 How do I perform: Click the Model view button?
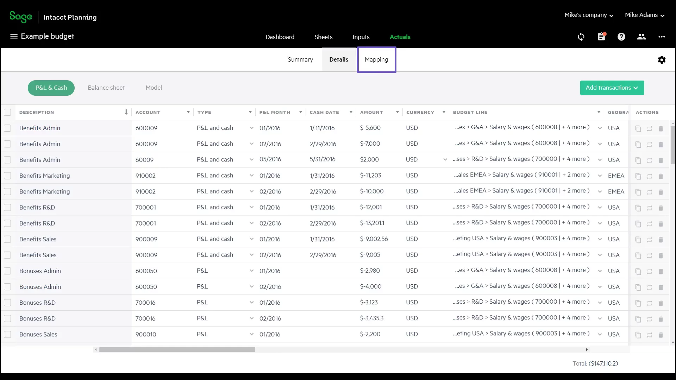coord(154,88)
